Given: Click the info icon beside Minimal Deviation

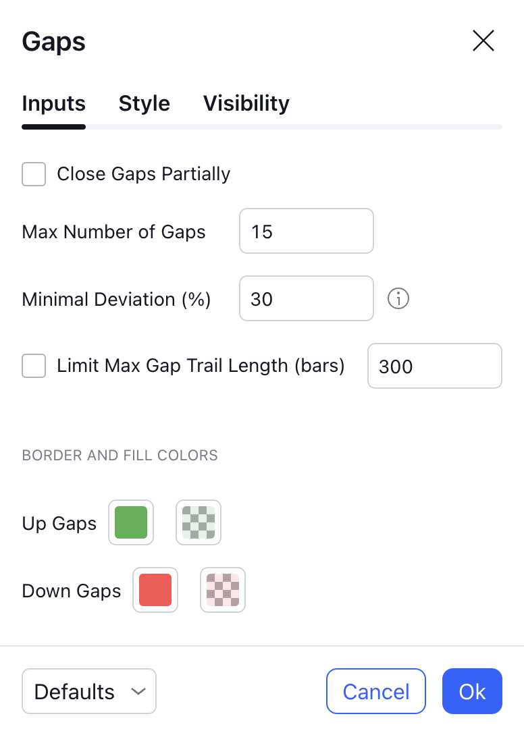Looking at the screenshot, I should pyautogui.click(x=398, y=298).
